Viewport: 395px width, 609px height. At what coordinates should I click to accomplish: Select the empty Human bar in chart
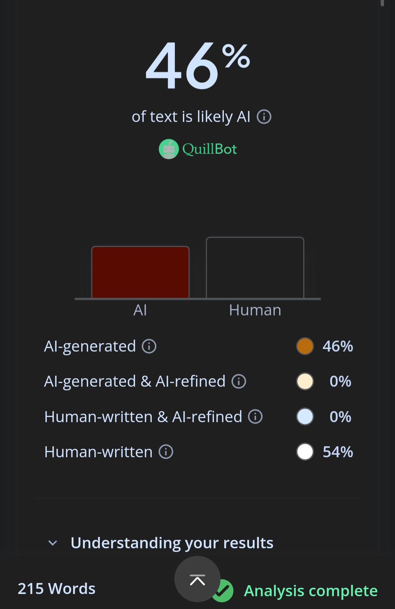point(255,268)
